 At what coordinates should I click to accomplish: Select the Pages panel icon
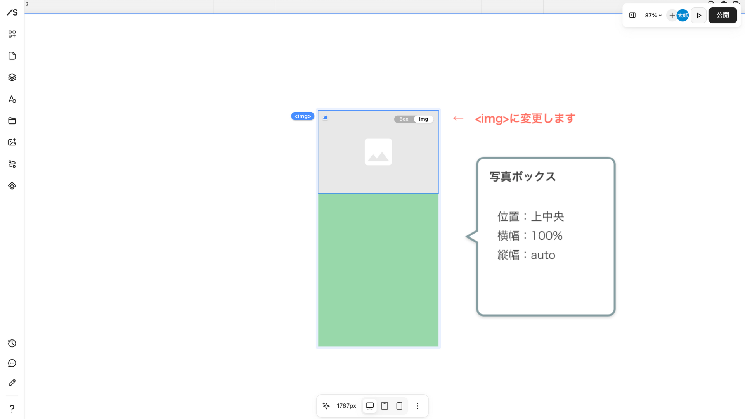click(12, 55)
